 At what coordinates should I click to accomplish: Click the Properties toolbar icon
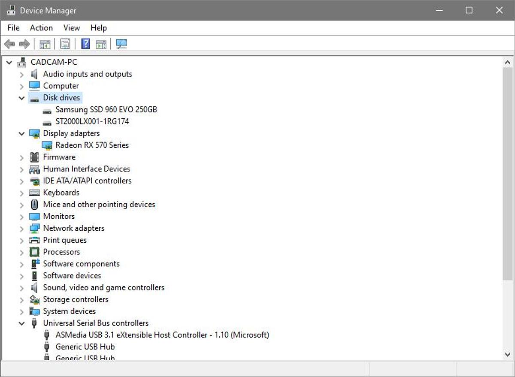point(65,44)
